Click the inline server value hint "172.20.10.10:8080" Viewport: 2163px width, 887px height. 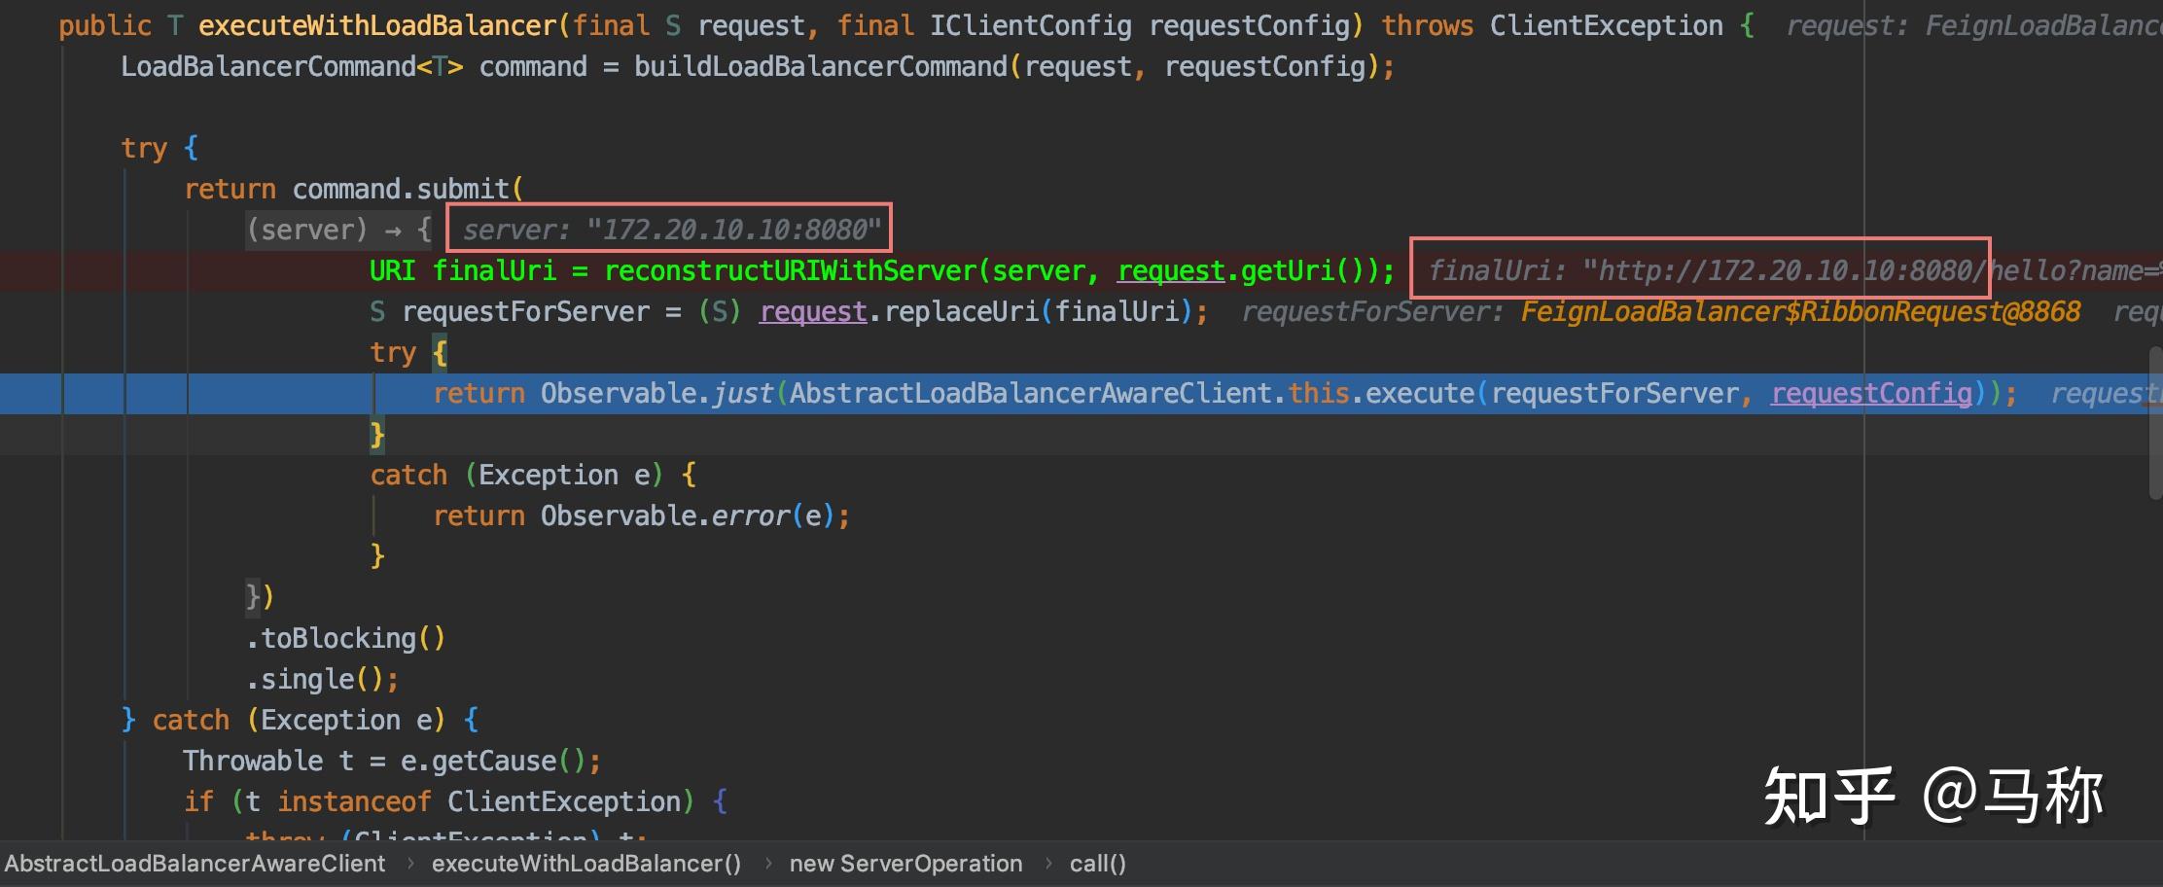[733, 230]
